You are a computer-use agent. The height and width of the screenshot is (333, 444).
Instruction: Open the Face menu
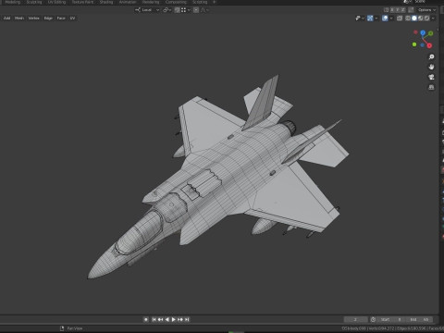tap(61, 18)
